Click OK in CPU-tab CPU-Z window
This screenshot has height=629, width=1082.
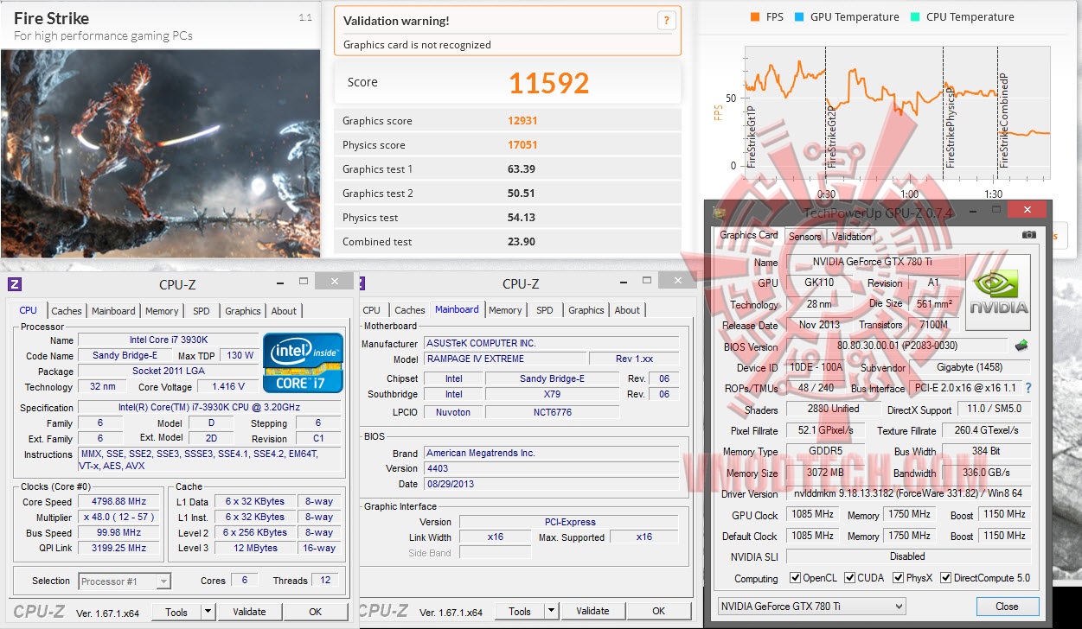316,612
